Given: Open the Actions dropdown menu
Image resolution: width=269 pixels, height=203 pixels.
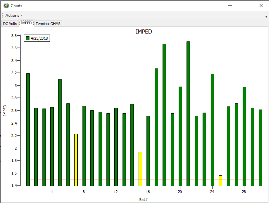Looking at the screenshot, I should tap(14, 15).
